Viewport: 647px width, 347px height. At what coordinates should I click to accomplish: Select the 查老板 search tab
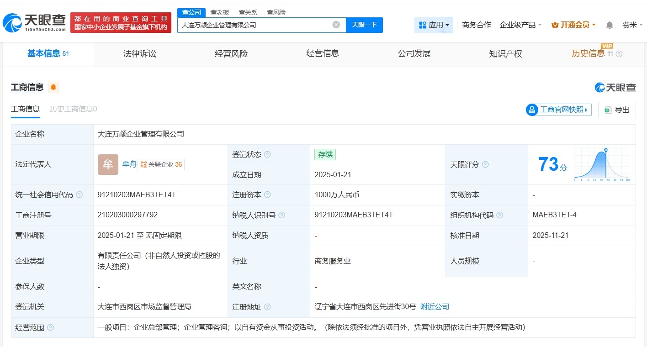220,12
